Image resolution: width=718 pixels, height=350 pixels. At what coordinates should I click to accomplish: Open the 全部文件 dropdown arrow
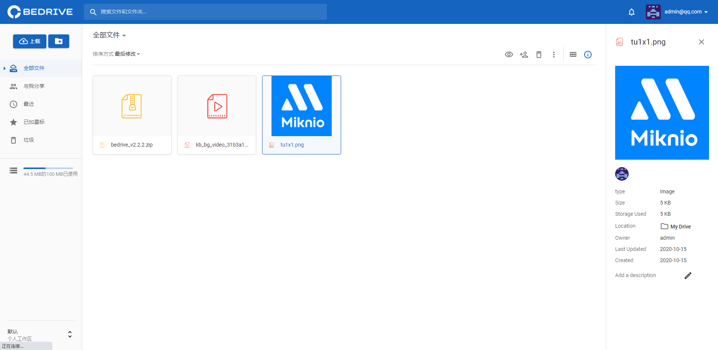point(124,35)
